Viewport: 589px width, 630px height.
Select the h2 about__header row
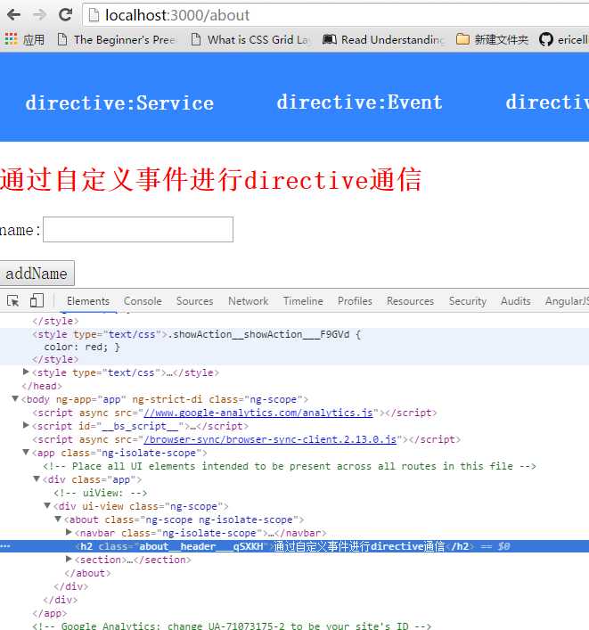click(x=294, y=546)
